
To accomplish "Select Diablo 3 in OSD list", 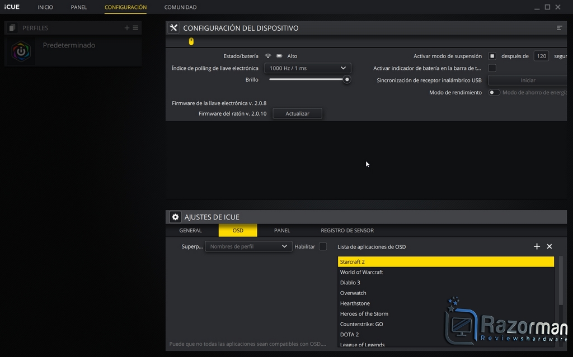I will click(446, 283).
